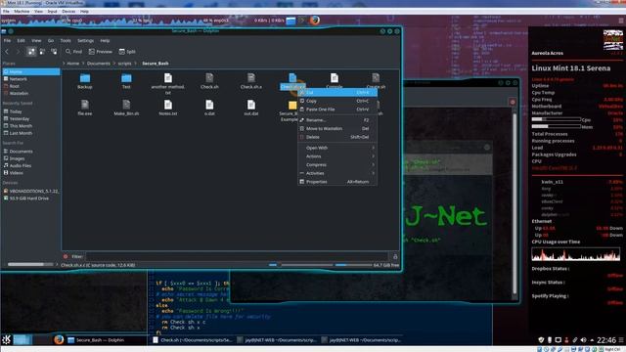The width and height of the screenshot is (626, 352).
Task: Select Home in the Places panel
Action: tap(30, 71)
